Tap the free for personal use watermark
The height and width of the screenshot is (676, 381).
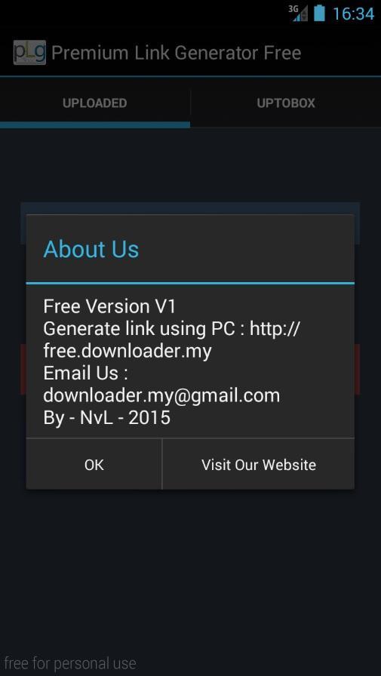(70, 663)
